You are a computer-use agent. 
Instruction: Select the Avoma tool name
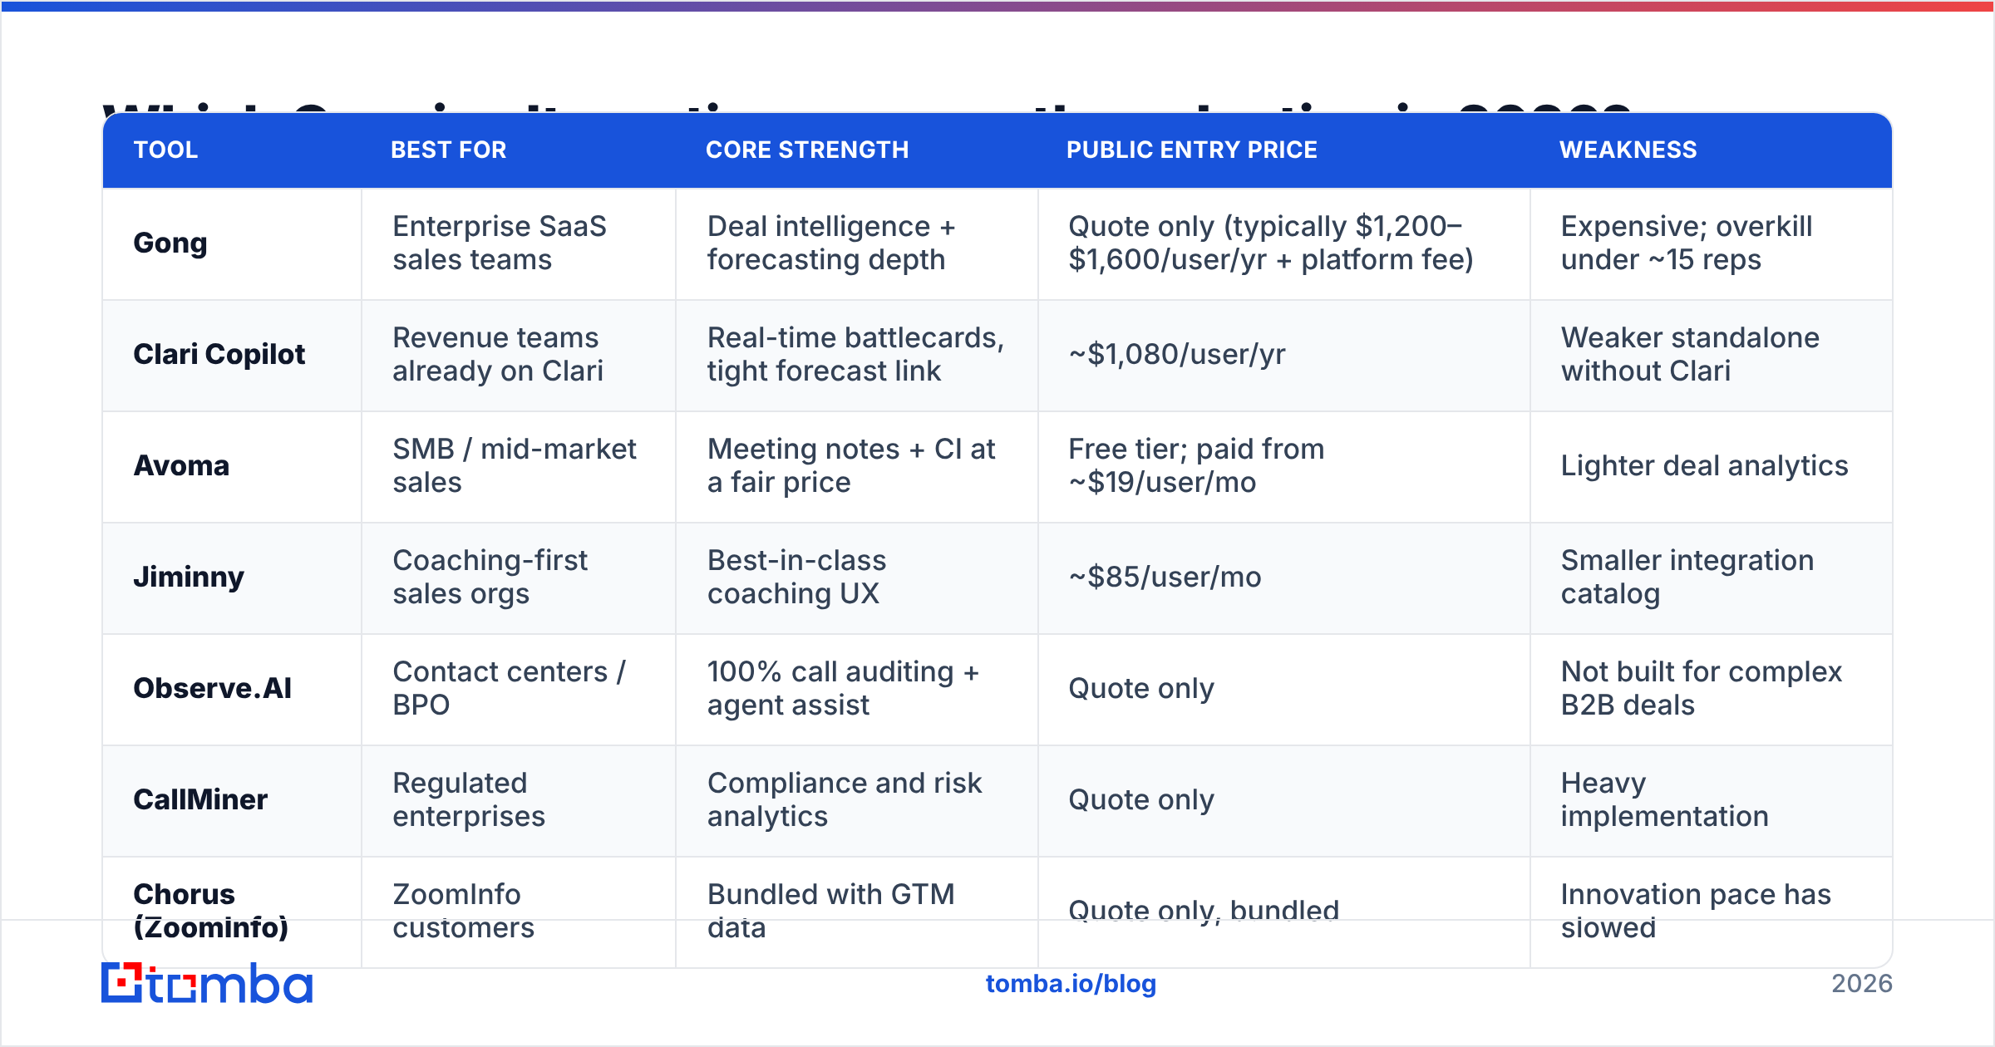click(181, 465)
